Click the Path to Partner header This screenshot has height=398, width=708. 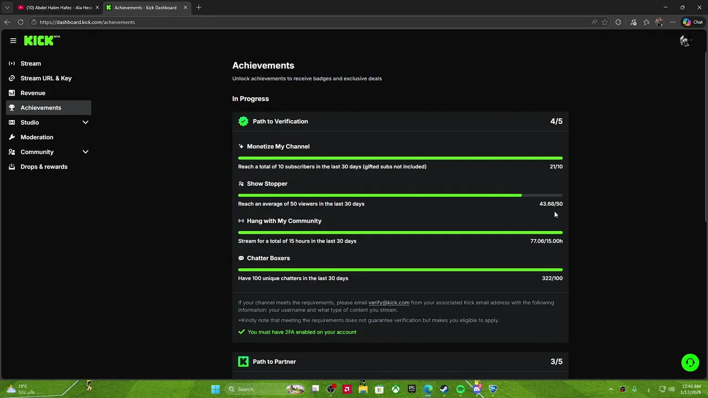[x=400, y=362]
